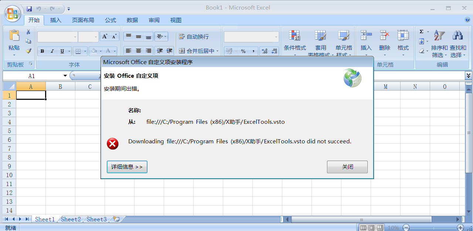Screen dimensions: 473x231
Task: Open the Customize Quick Access Toolbar dropdown
Action: [69, 9]
